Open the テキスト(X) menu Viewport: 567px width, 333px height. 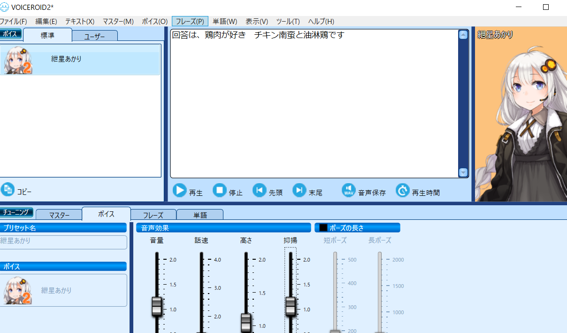coord(80,22)
